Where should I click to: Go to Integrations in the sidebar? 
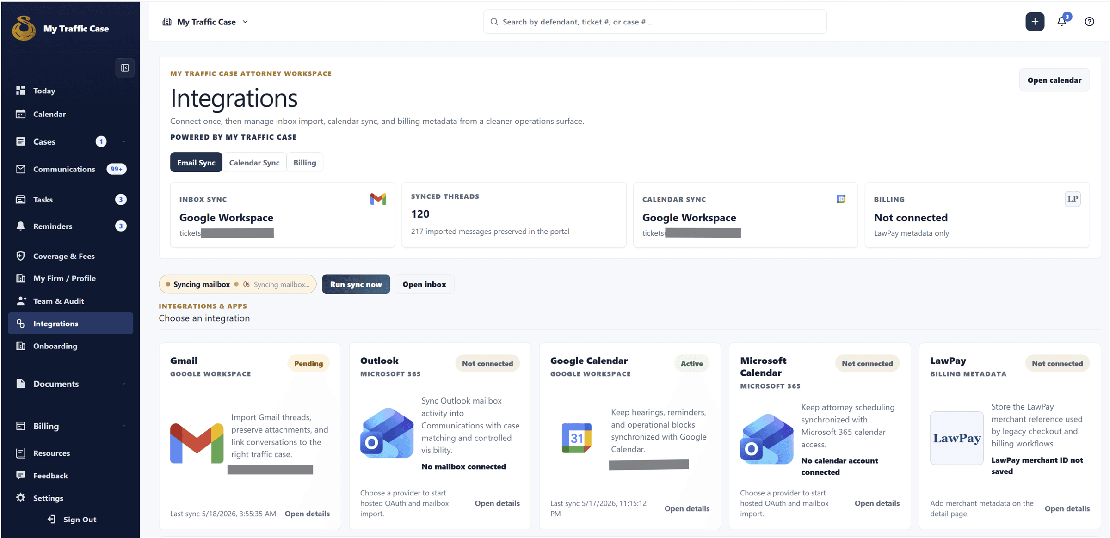[70, 323]
